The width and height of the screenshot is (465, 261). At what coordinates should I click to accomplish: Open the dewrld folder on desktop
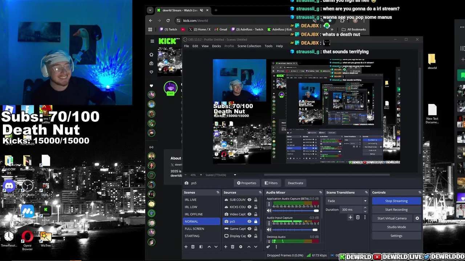(432, 62)
